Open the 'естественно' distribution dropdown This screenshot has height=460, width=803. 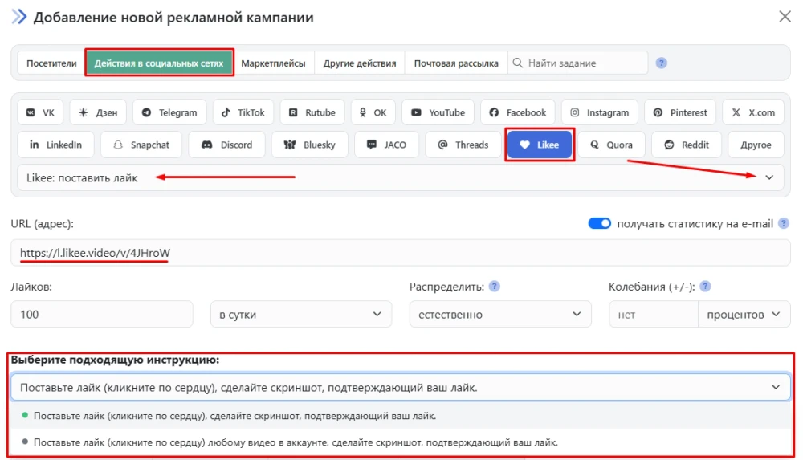click(x=499, y=315)
